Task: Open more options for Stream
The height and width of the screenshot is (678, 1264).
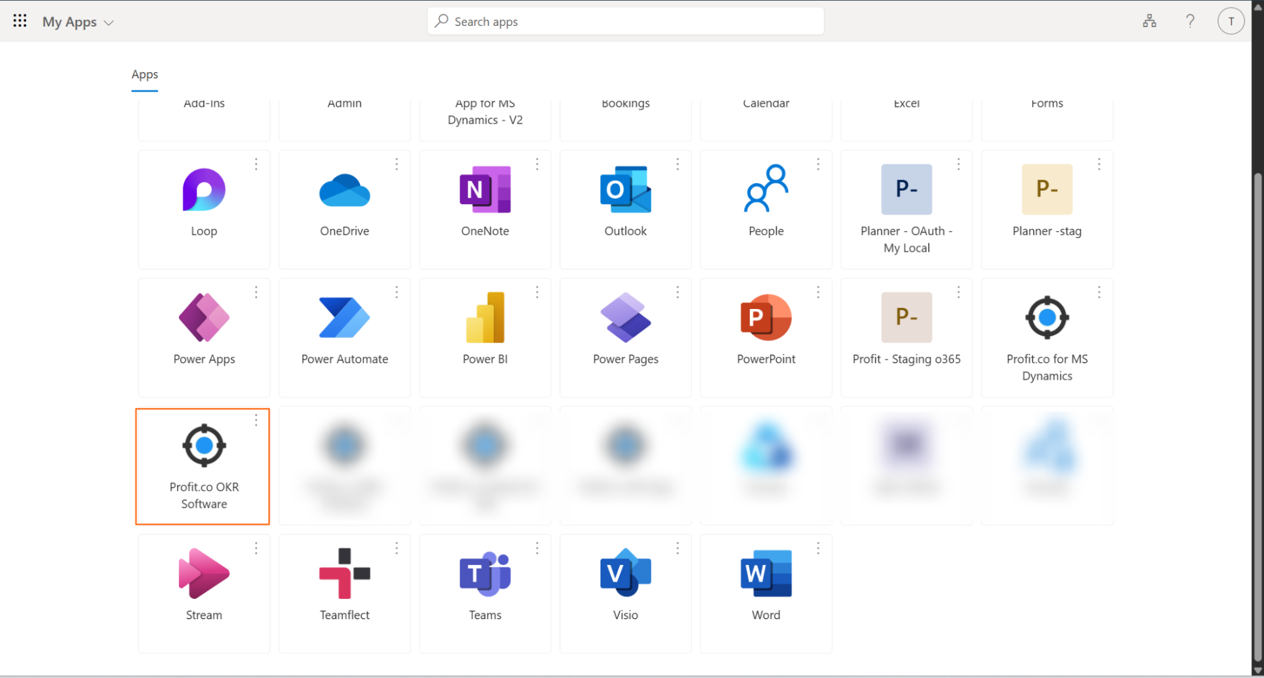Action: (256, 548)
